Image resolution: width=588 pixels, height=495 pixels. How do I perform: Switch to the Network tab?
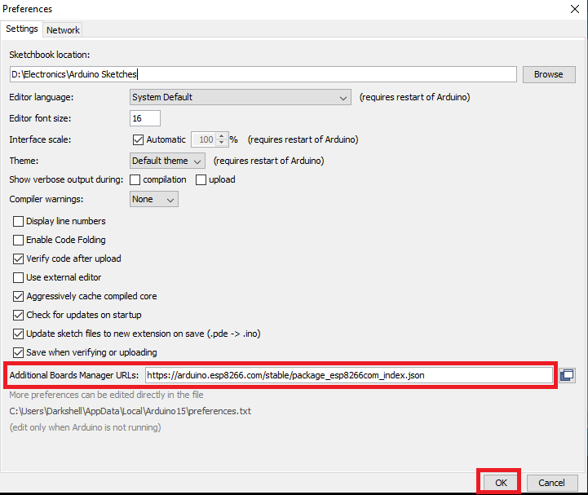[x=63, y=30]
